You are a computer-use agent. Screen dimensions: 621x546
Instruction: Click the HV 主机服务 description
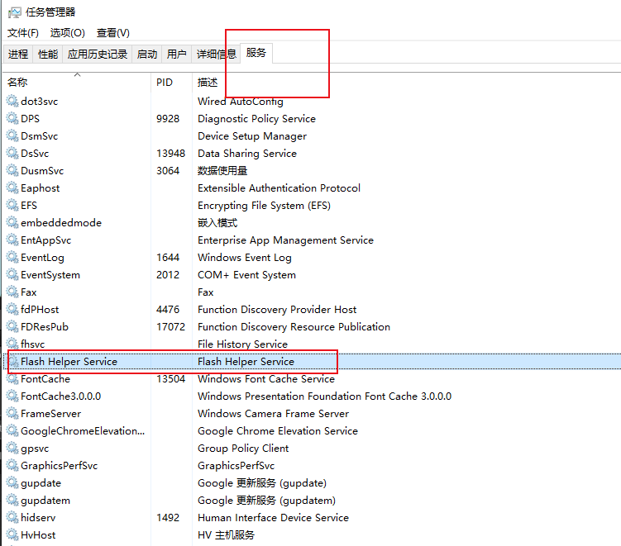pyautogui.click(x=226, y=535)
